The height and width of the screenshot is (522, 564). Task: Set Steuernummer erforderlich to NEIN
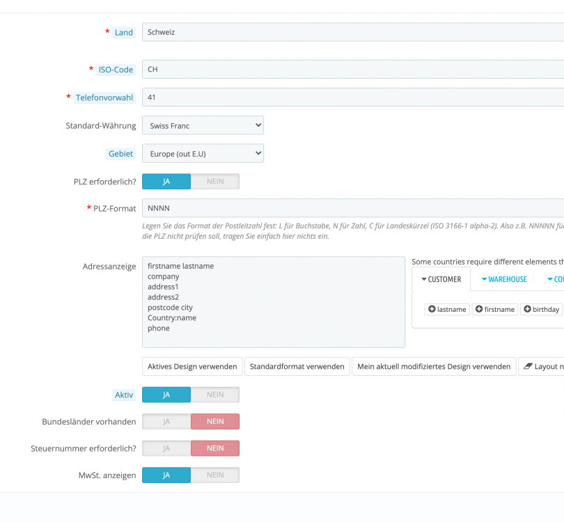pyautogui.click(x=215, y=448)
